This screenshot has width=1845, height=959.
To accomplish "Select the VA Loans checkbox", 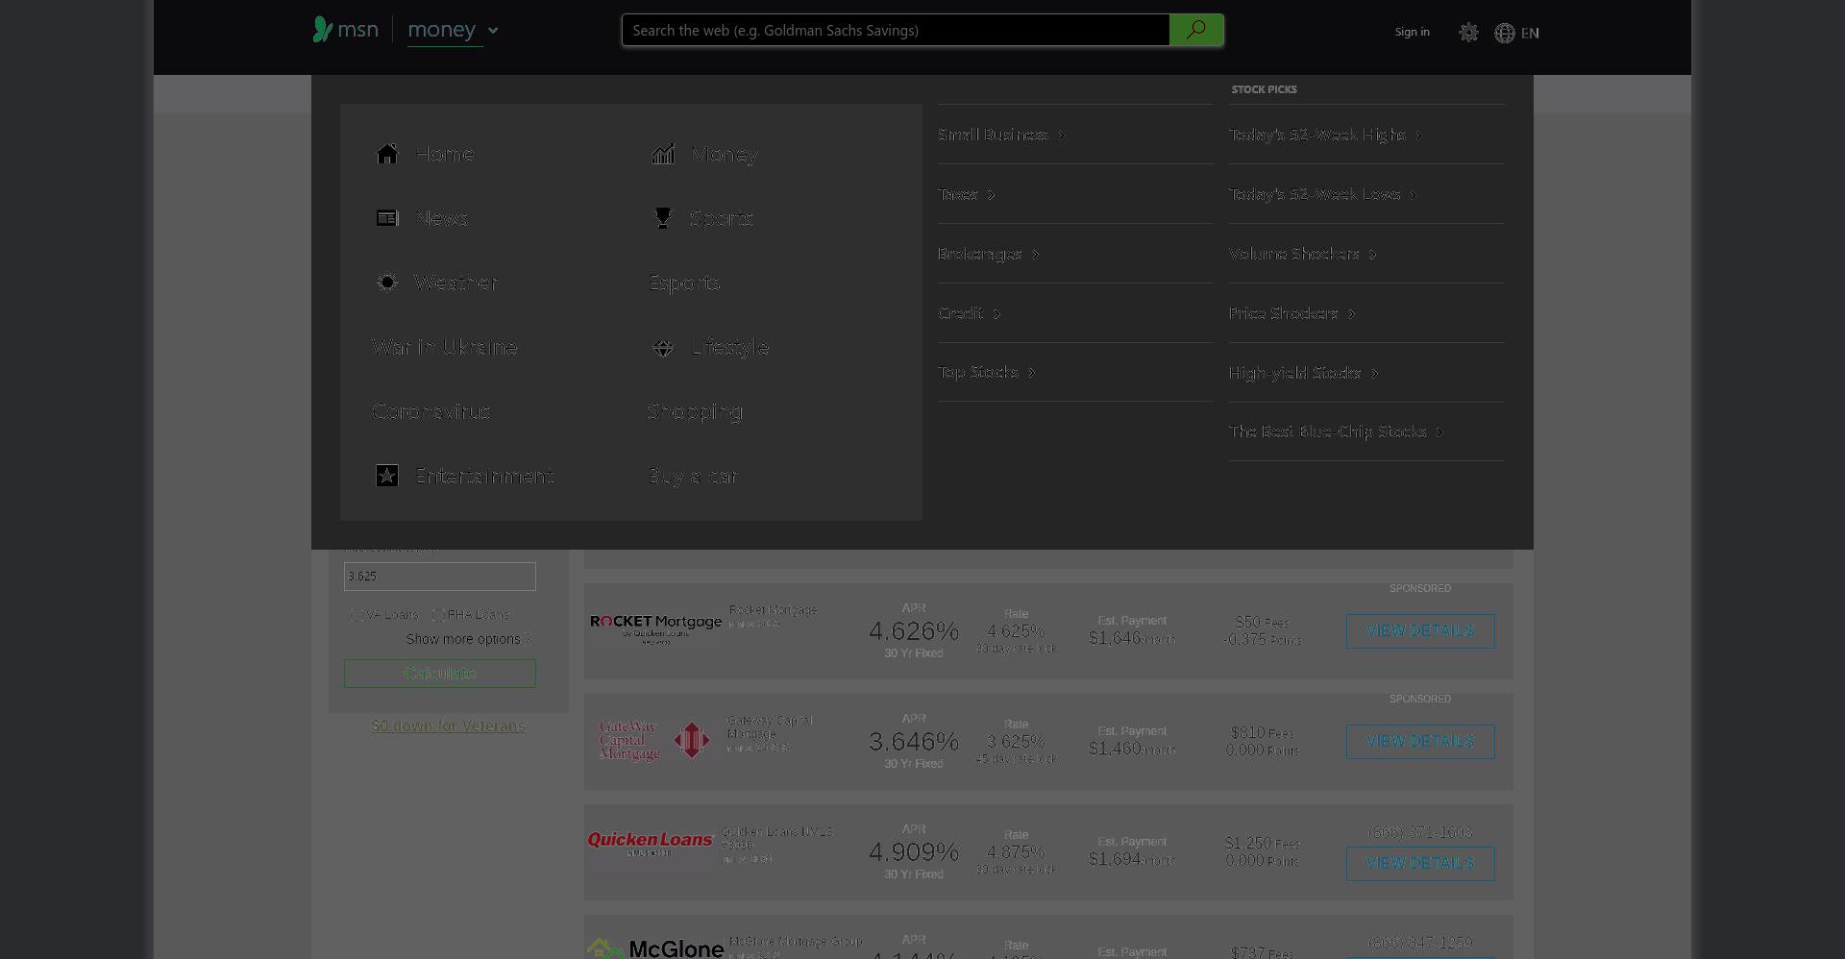I will pos(357,615).
